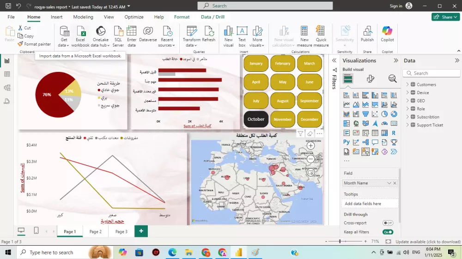Open DAX query view in left sidebar

point(7,101)
